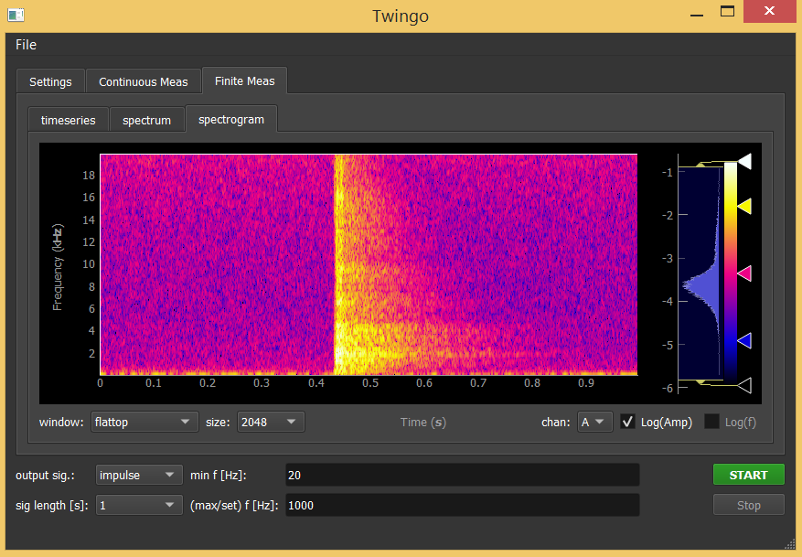Switch to the Continuous Meas tab
The height and width of the screenshot is (557, 802).
144,81
